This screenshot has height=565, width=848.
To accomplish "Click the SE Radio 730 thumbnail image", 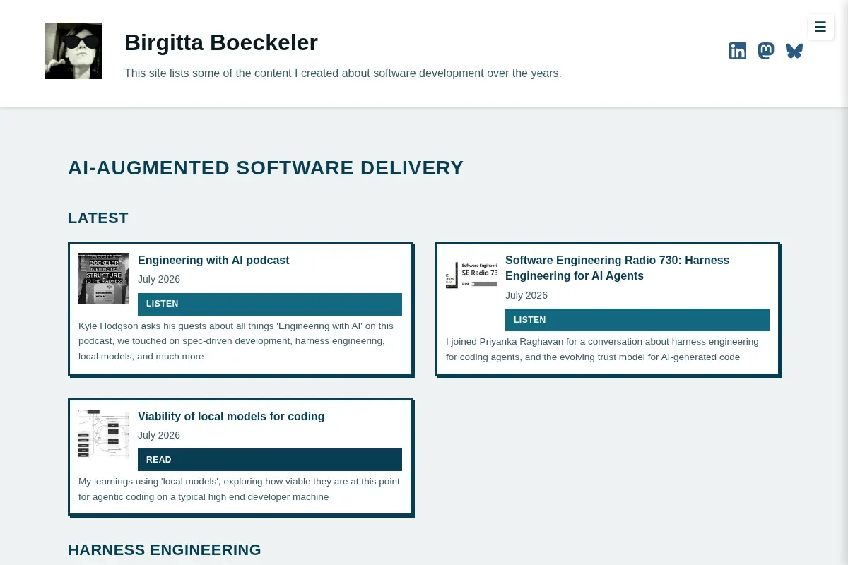I will (x=471, y=275).
